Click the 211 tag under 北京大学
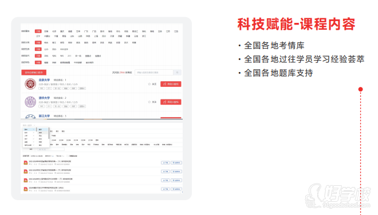The width and height of the screenshot is (378, 215). (x=49, y=89)
